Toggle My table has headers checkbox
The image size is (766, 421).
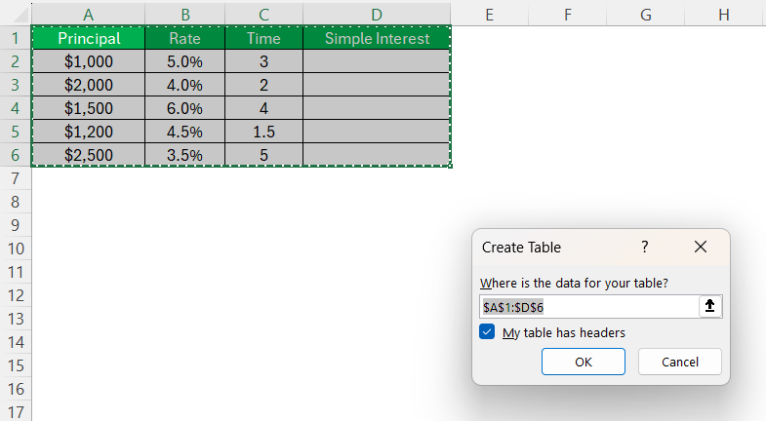[487, 332]
